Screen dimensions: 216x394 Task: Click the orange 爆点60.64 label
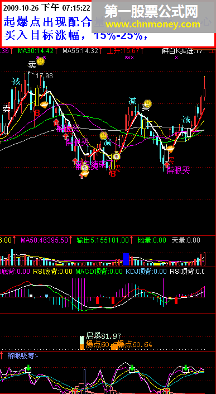point(135,344)
